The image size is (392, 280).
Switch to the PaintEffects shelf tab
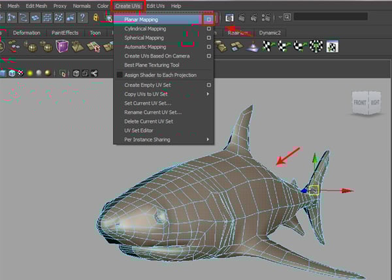point(65,33)
